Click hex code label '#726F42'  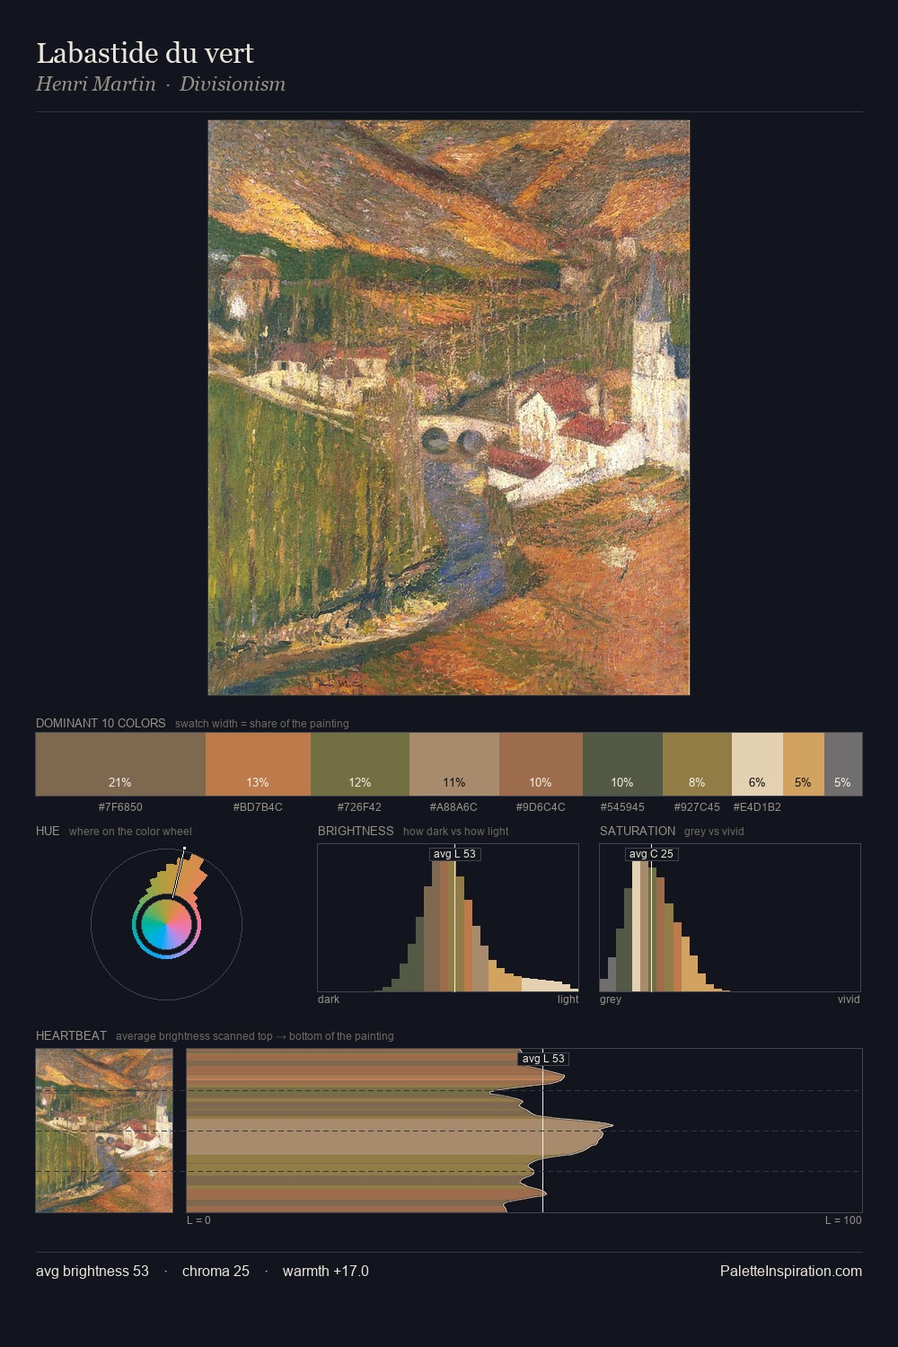359,807
